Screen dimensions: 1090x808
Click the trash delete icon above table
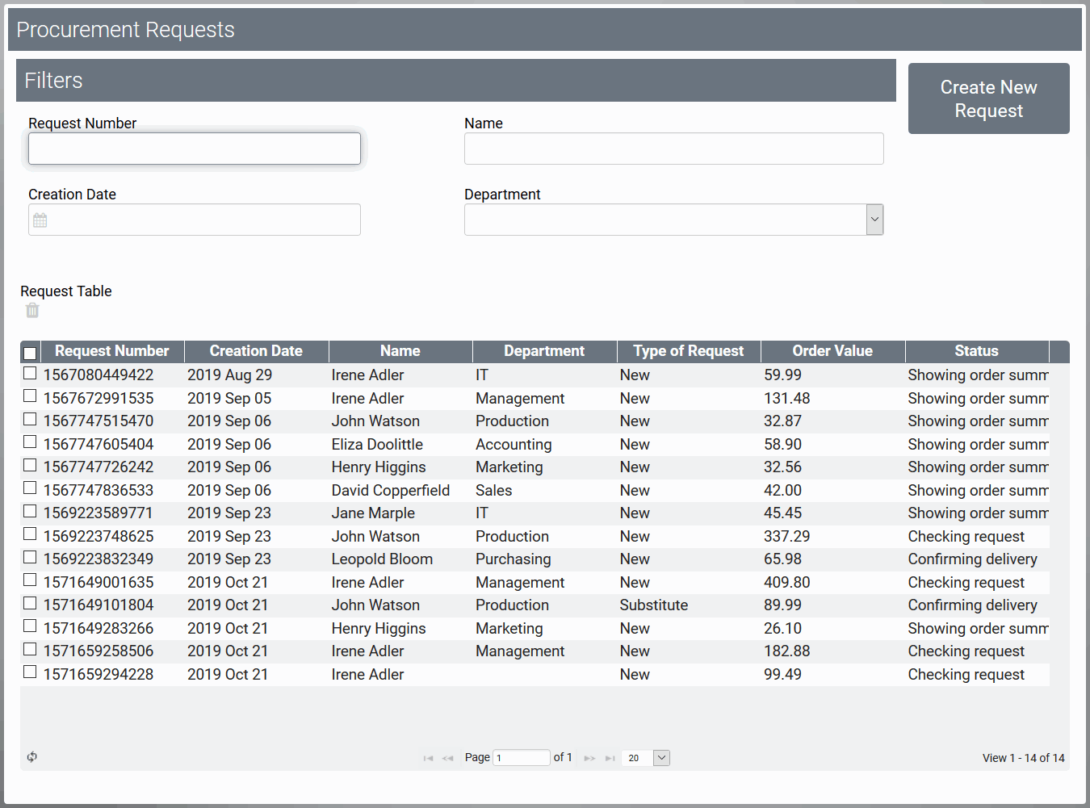pos(32,311)
